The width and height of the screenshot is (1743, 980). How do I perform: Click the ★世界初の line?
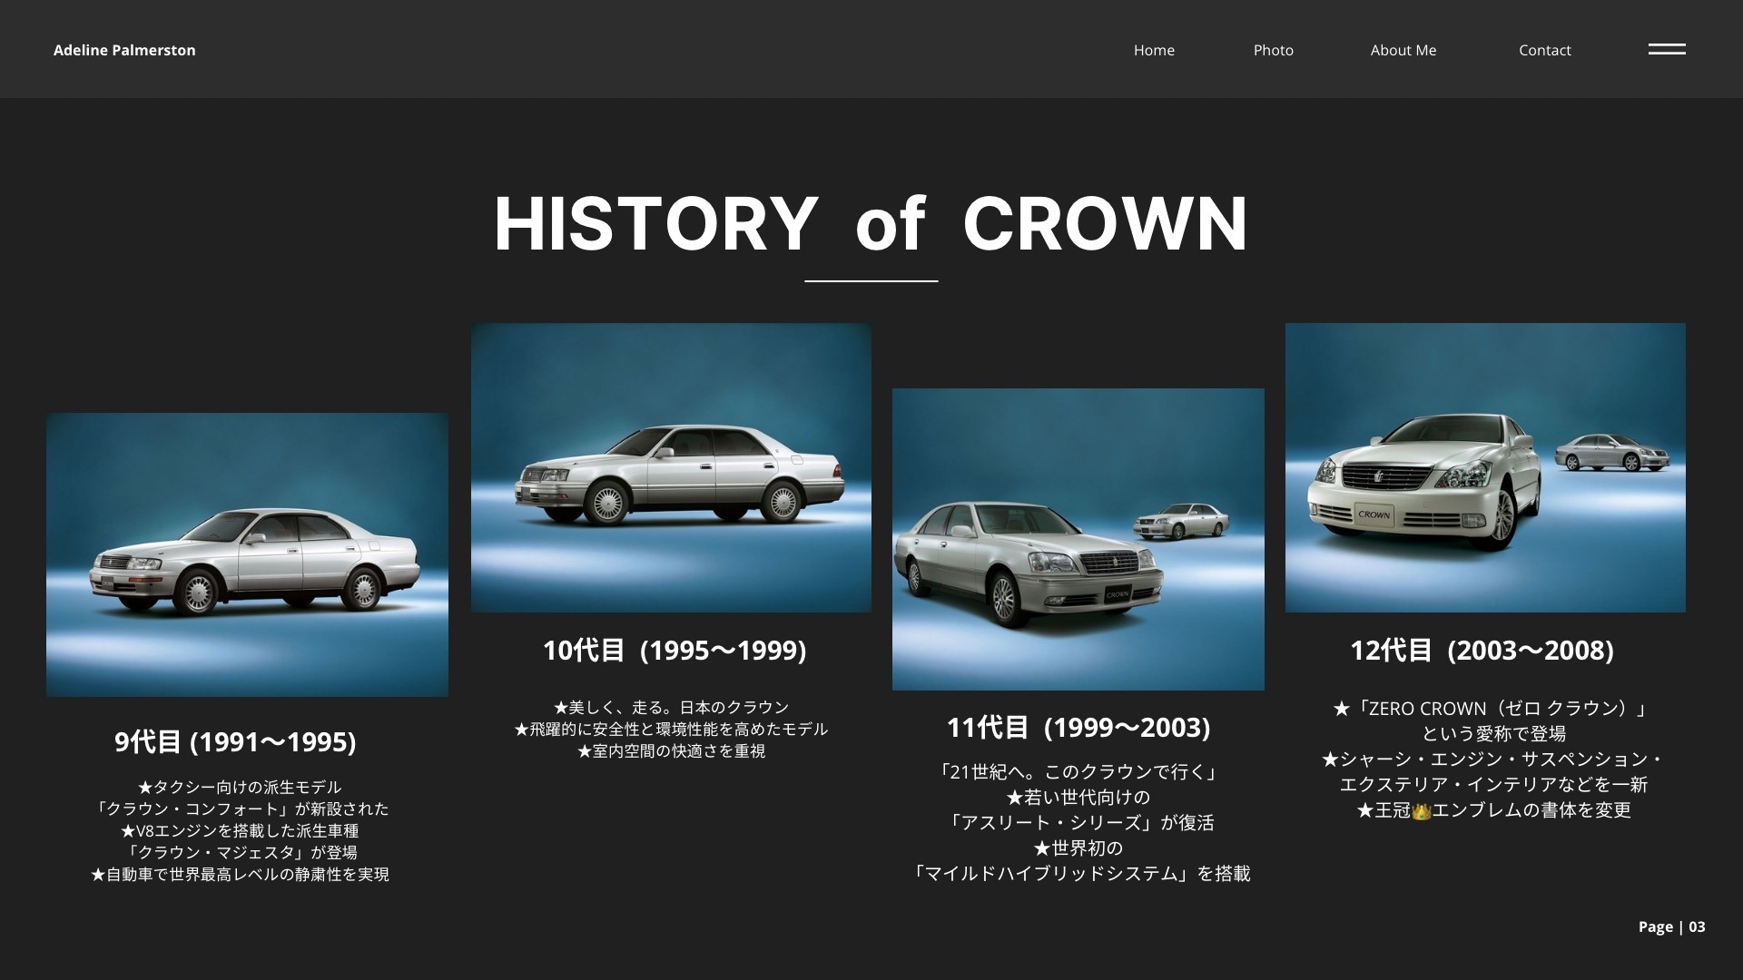coord(1078,848)
